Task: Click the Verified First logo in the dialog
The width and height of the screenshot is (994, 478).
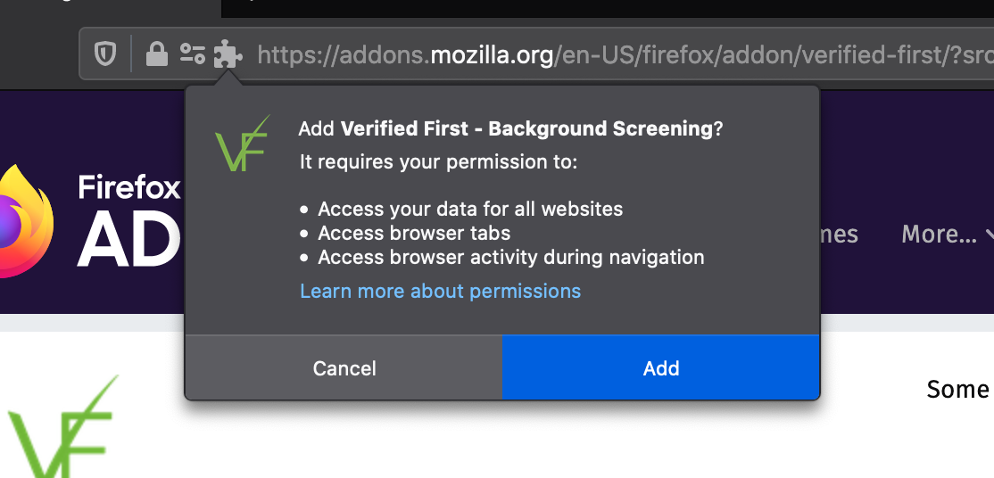Action: coord(242,144)
